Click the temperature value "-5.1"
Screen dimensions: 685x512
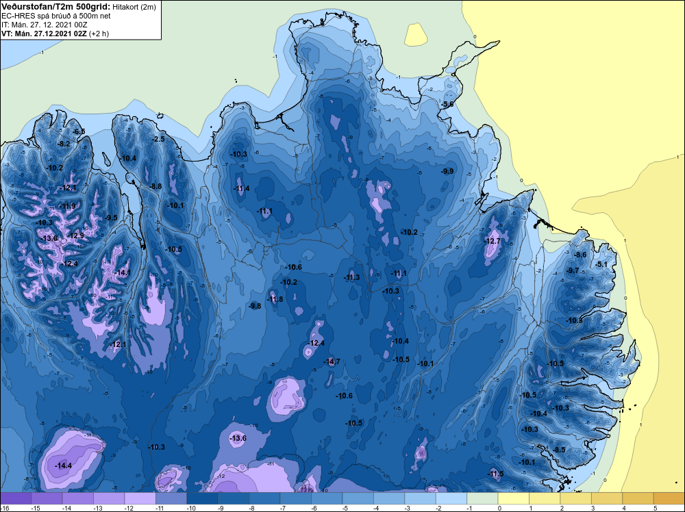(x=601, y=264)
